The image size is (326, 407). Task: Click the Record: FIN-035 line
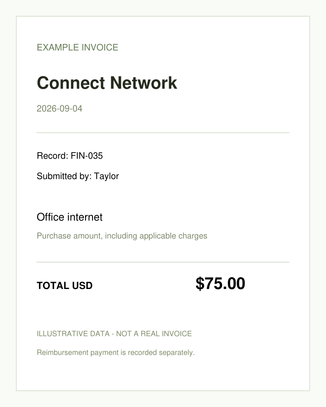tap(70, 156)
